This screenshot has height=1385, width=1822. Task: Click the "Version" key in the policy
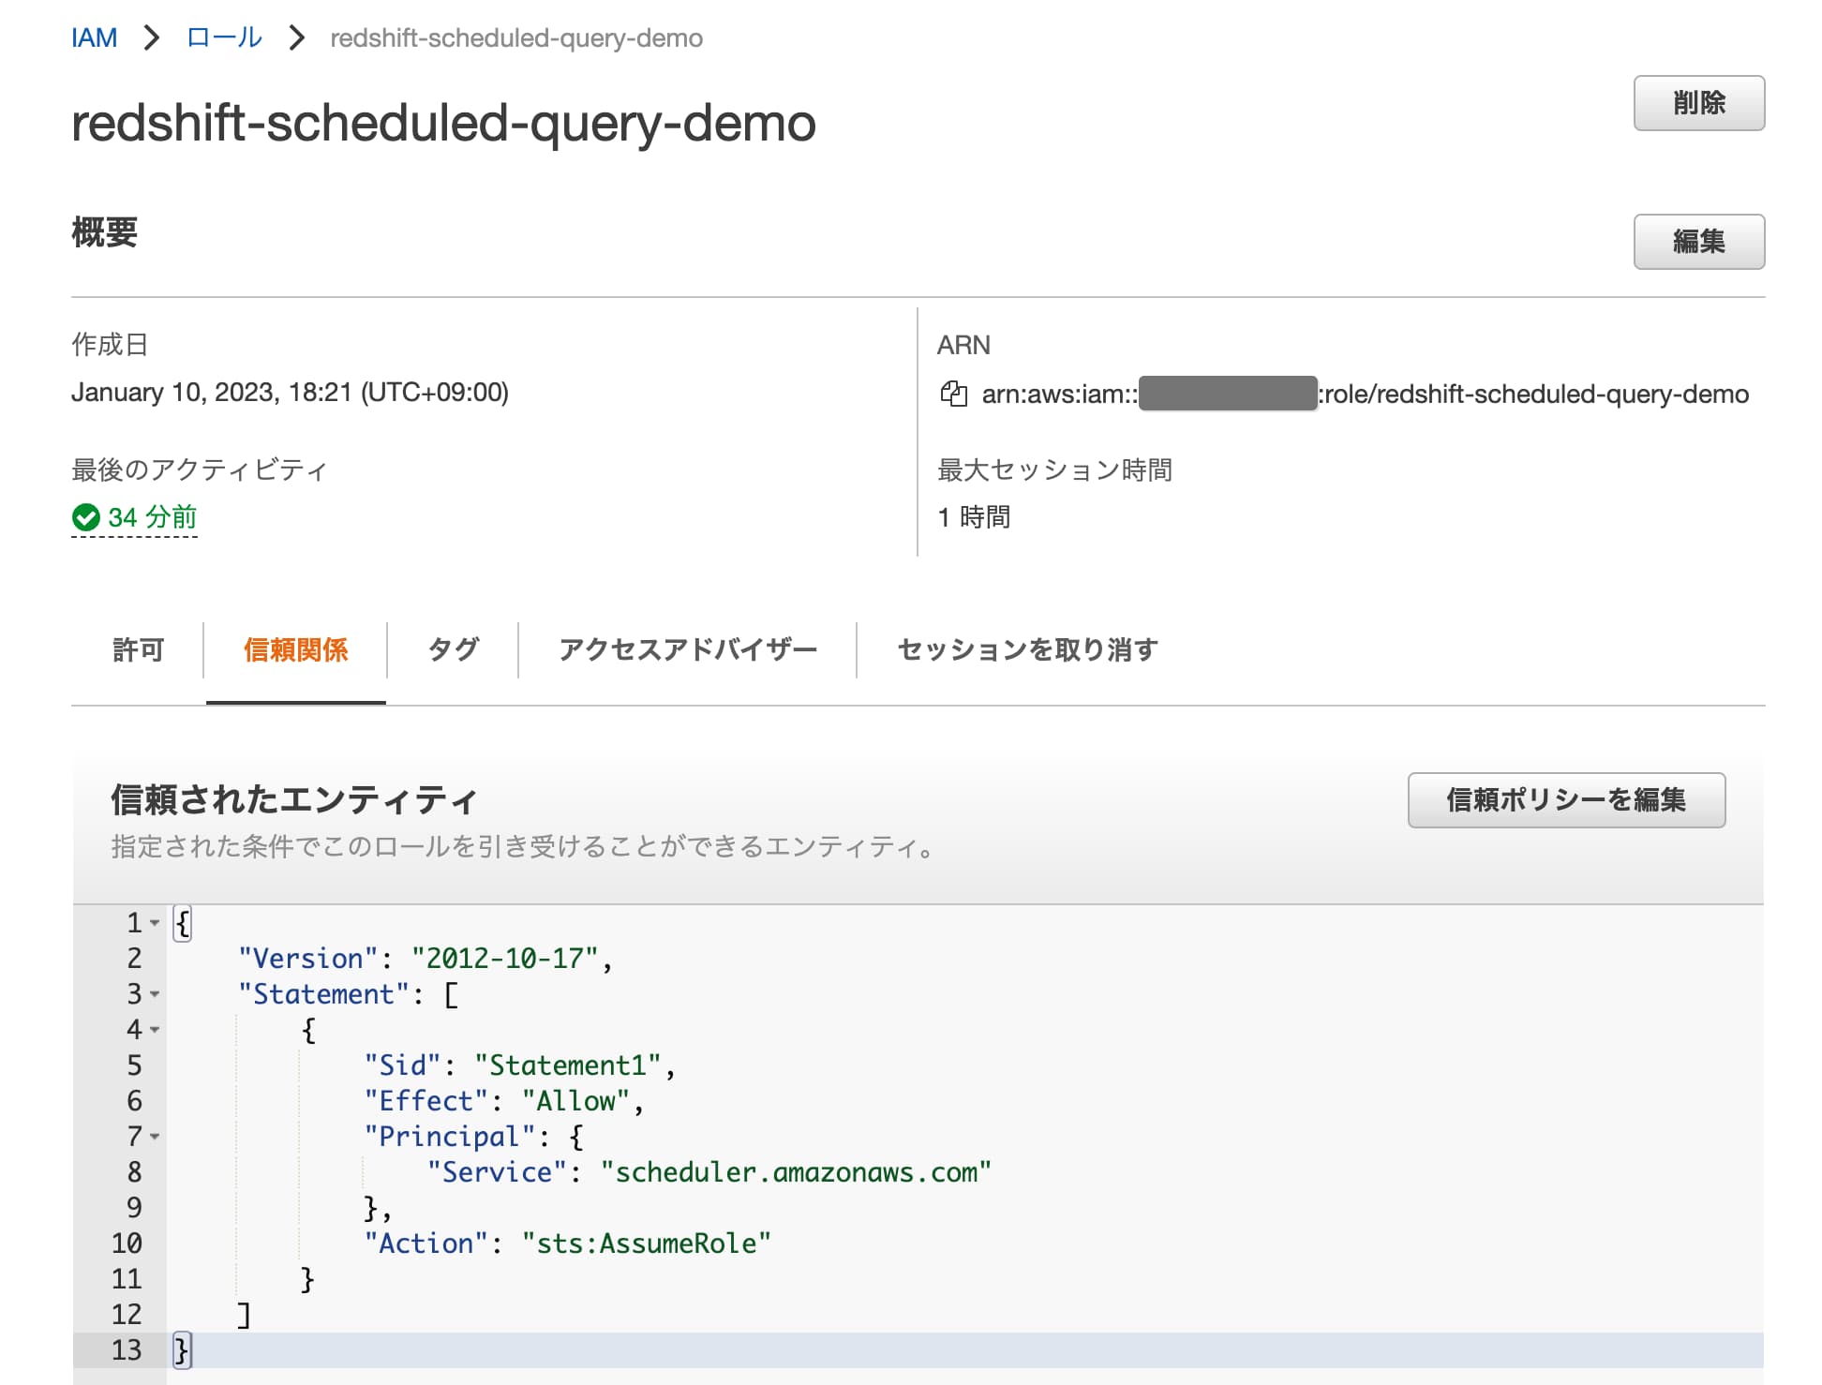tap(307, 959)
